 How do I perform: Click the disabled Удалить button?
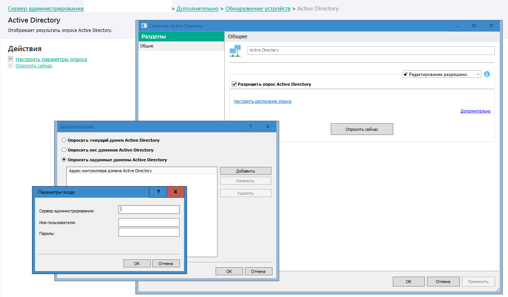point(246,193)
